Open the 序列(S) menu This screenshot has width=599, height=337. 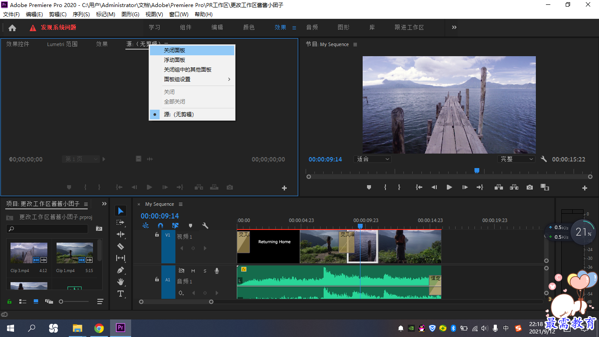pos(81,14)
